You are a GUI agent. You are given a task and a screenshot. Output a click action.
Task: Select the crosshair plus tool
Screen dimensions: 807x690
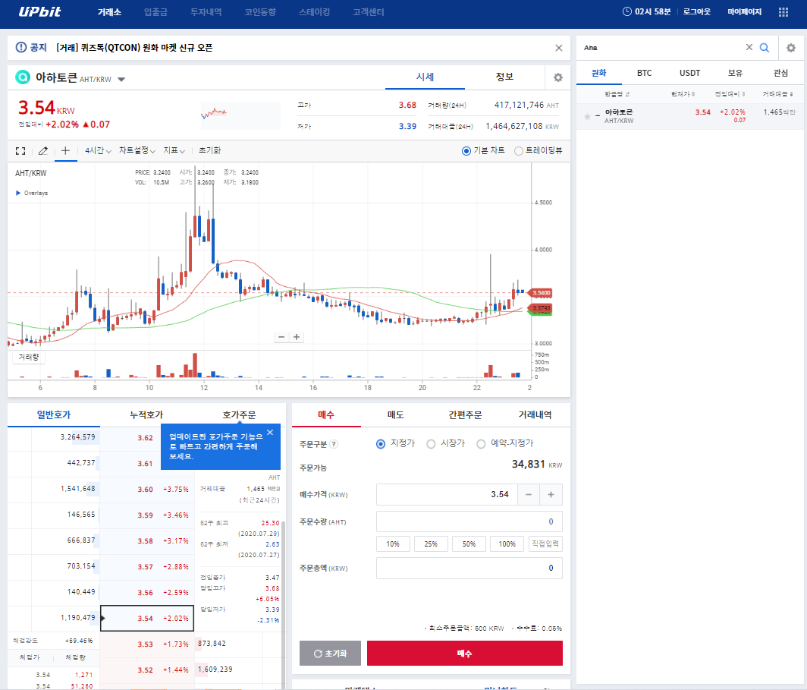[65, 150]
